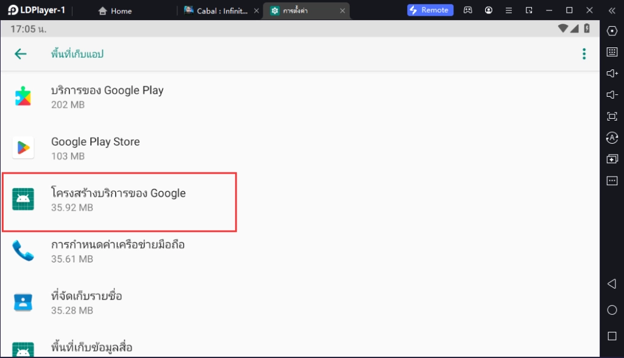Viewport: 624px width, 358px height.
Task: Click the green Android icon for Google framework
Action: pos(23,199)
